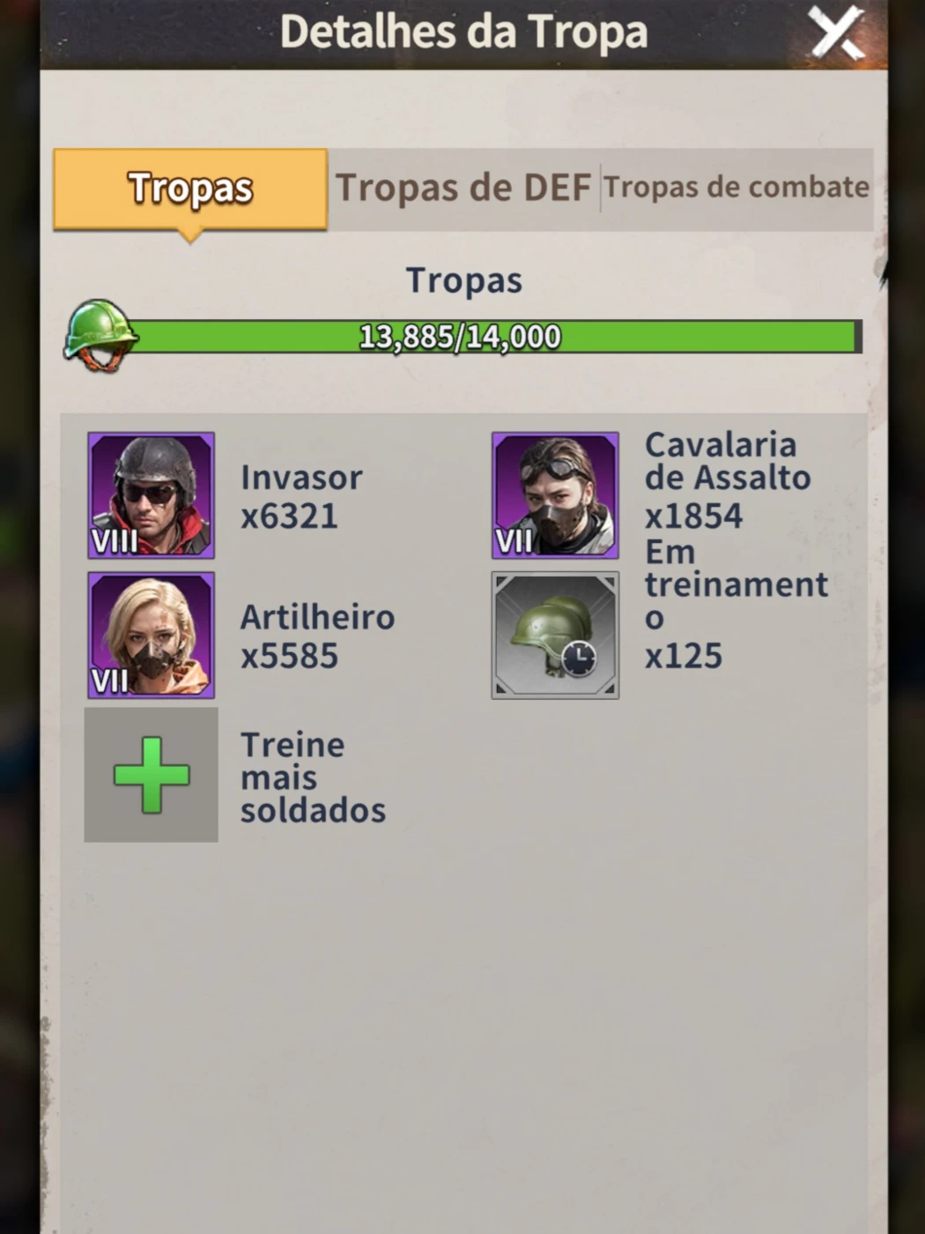This screenshot has width=925, height=1234.
Task: Select the Tropas tab
Action: [x=190, y=190]
